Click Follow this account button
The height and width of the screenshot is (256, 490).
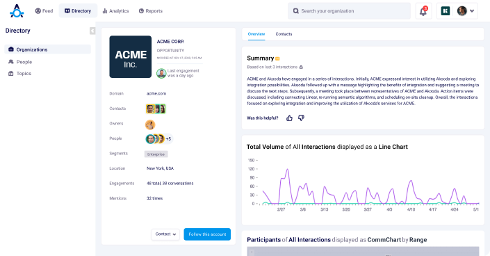point(207,234)
